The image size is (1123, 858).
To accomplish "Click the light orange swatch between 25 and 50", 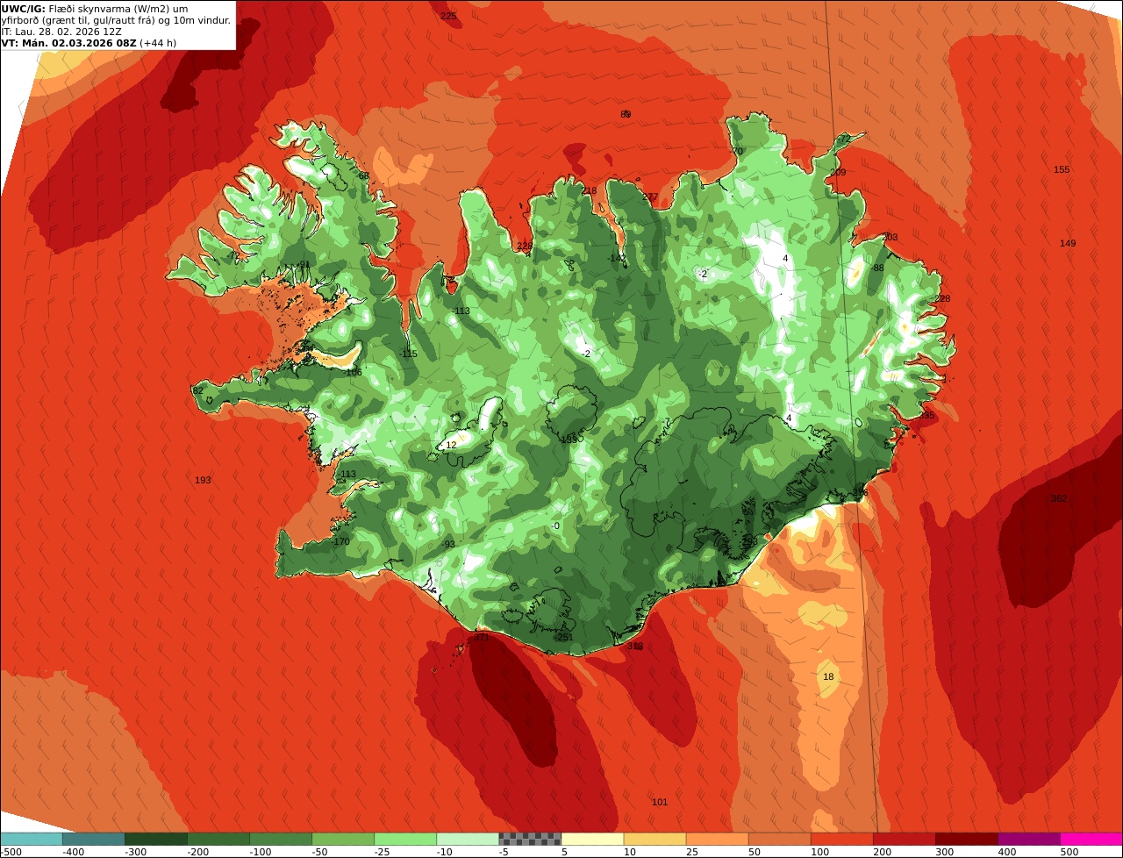I will click(x=718, y=839).
